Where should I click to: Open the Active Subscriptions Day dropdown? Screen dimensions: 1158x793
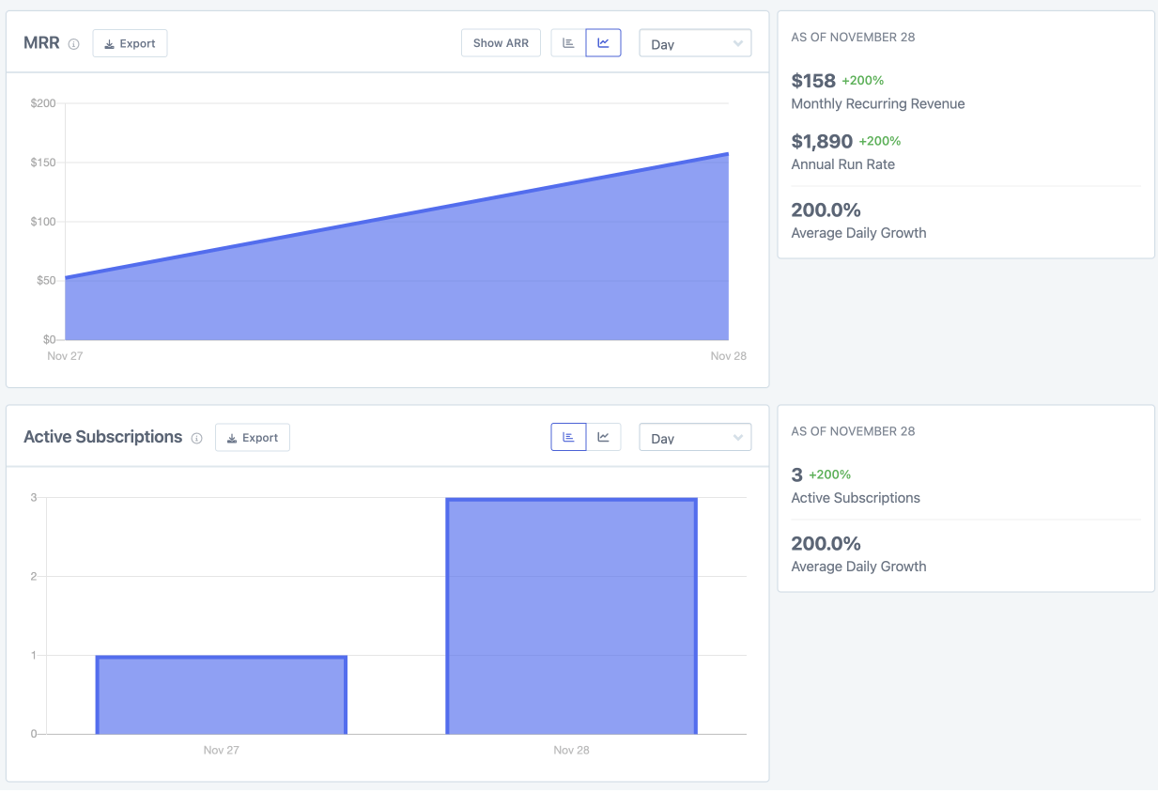coord(695,436)
